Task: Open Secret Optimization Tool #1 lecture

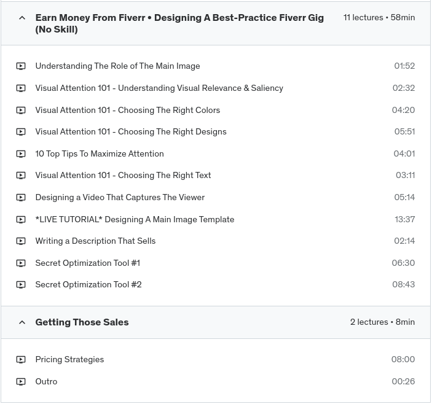Action: point(87,263)
